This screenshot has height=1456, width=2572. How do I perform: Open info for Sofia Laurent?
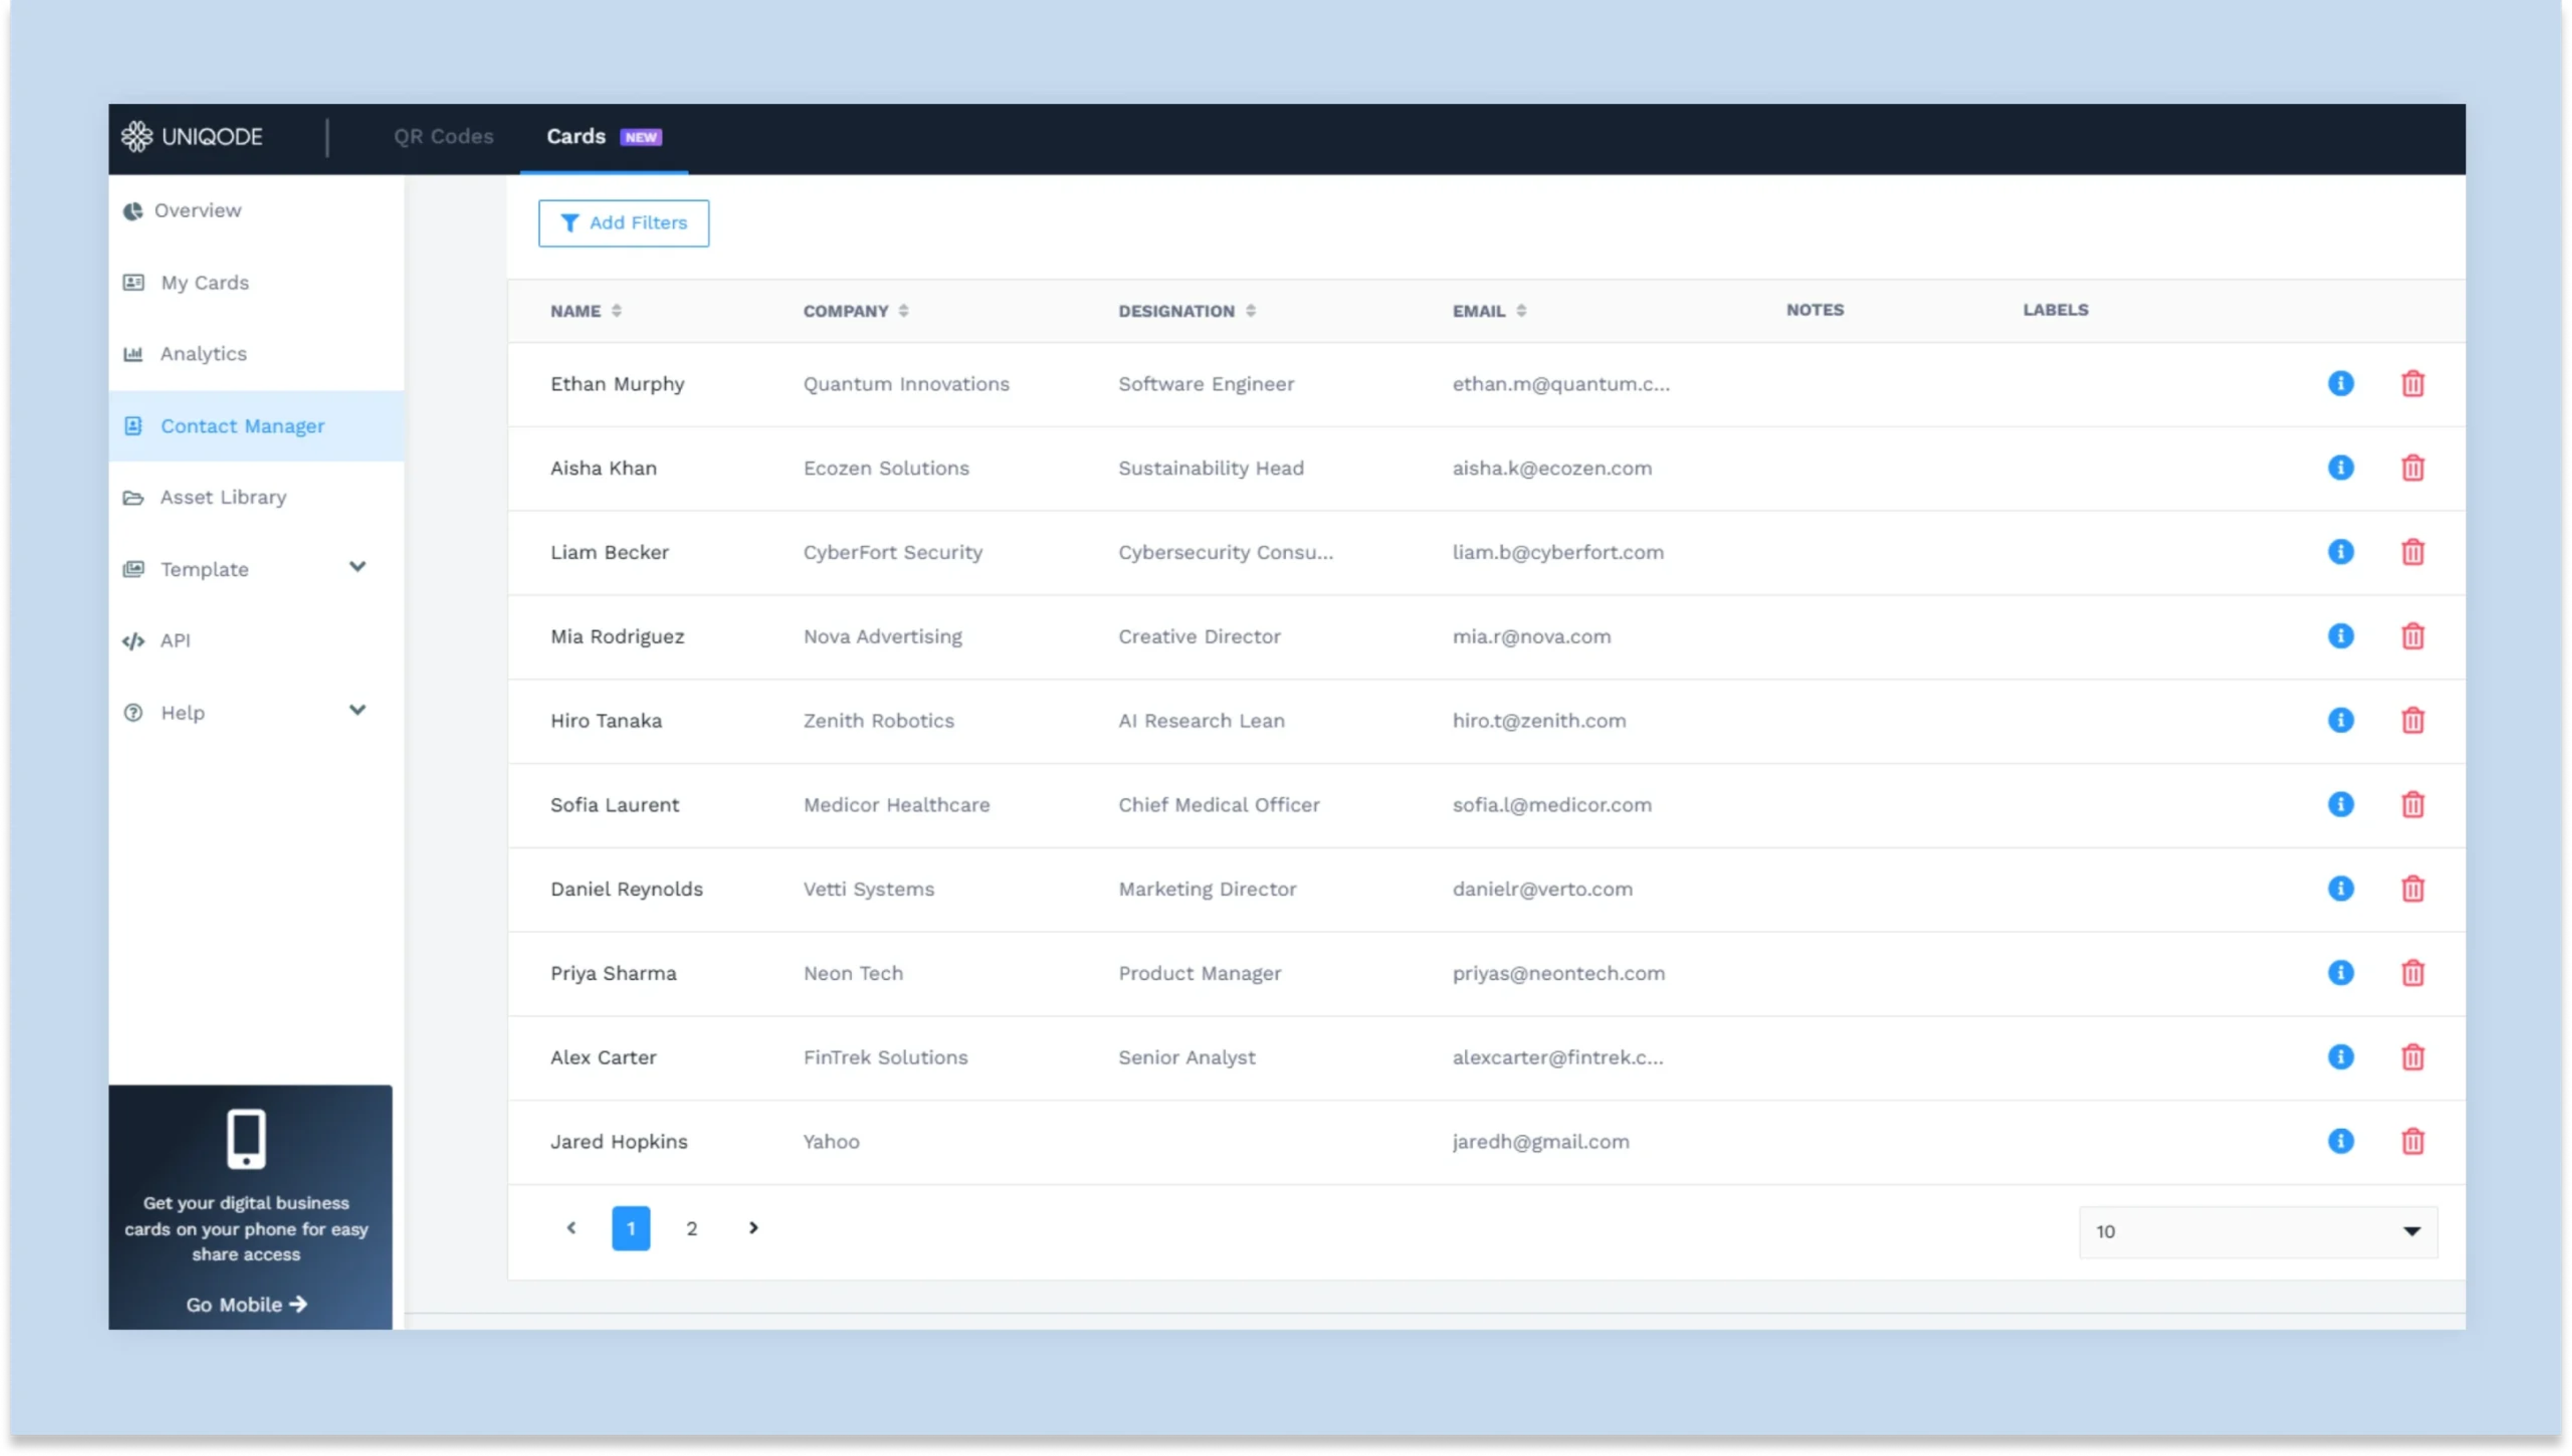(2340, 804)
